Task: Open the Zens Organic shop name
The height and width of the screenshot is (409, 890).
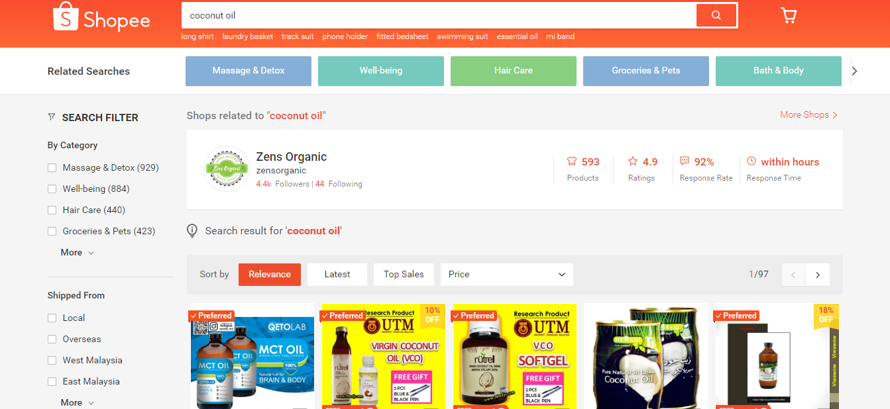Action: coord(292,157)
